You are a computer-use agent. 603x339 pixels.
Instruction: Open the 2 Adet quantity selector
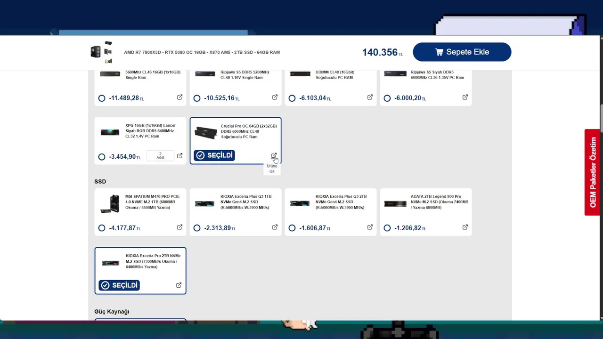tap(160, 156)
